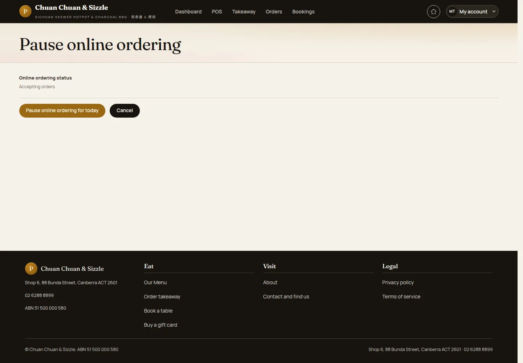Screen dimensions: 523x363
Task: Click the Legal footer column heading
Action: click(390, 266)
